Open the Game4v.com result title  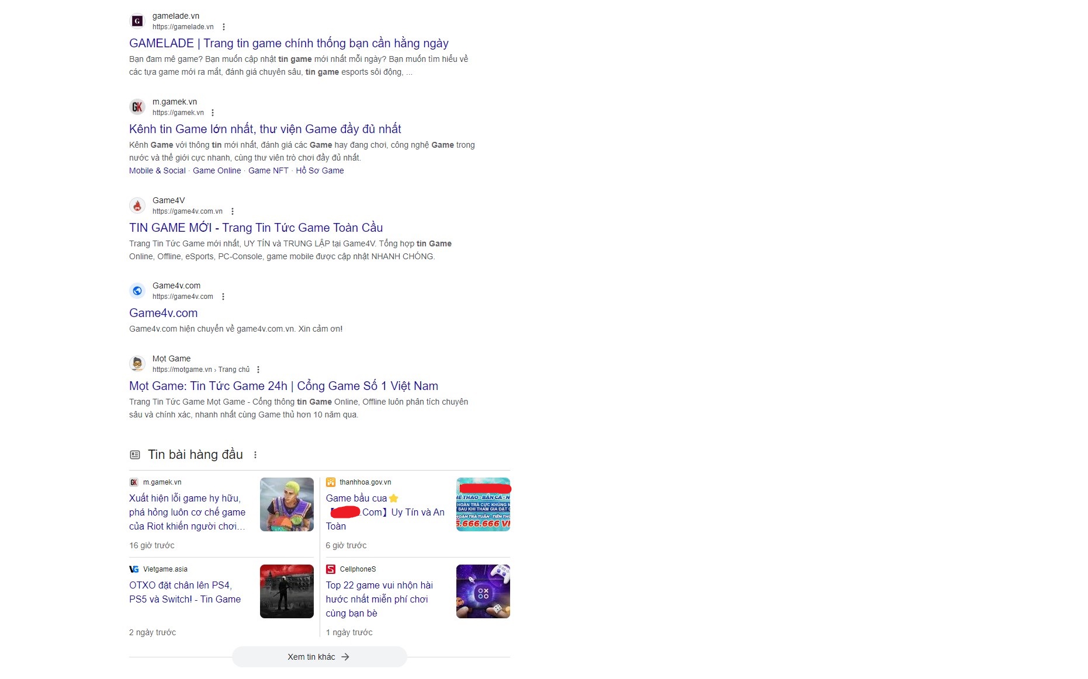[164, 313]
